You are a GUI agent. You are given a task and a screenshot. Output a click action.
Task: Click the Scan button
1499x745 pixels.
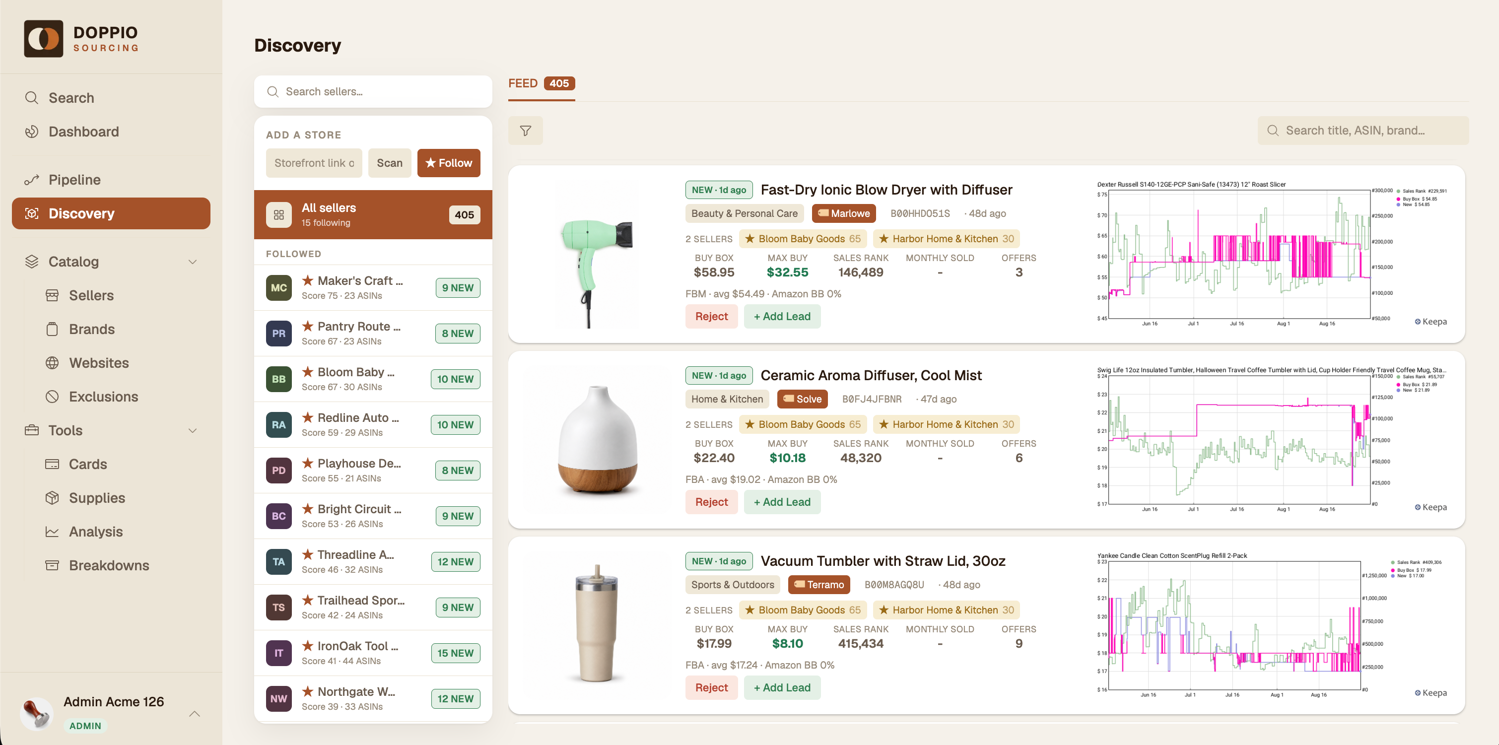389,163
